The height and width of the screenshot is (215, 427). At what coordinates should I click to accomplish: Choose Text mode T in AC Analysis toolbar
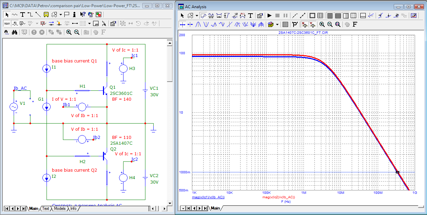click(x=250, y=15)
